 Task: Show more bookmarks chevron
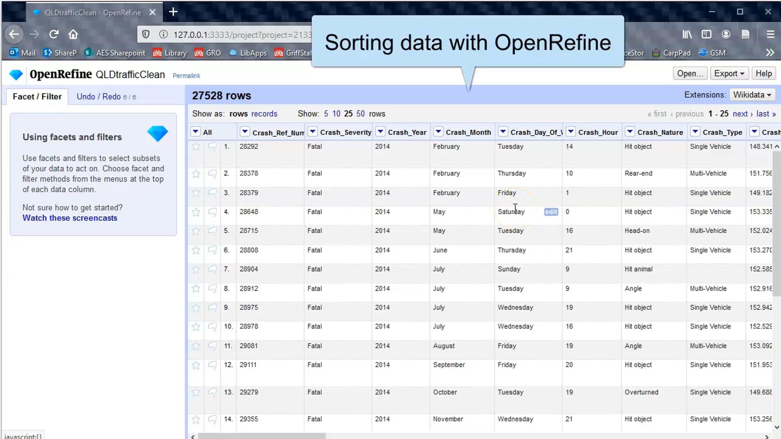pos(770,53)
